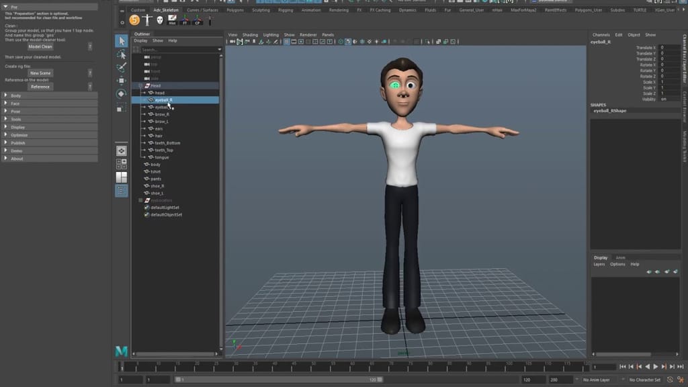Image resolution: width=688 pixels, height=387 pixels.
Task: Open the shelf options menu icon below shelf tabs
Action: 122,22
